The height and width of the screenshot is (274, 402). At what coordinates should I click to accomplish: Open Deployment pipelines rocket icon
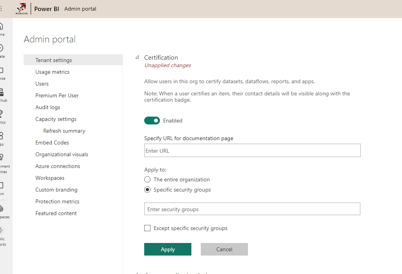click(2, 158)
